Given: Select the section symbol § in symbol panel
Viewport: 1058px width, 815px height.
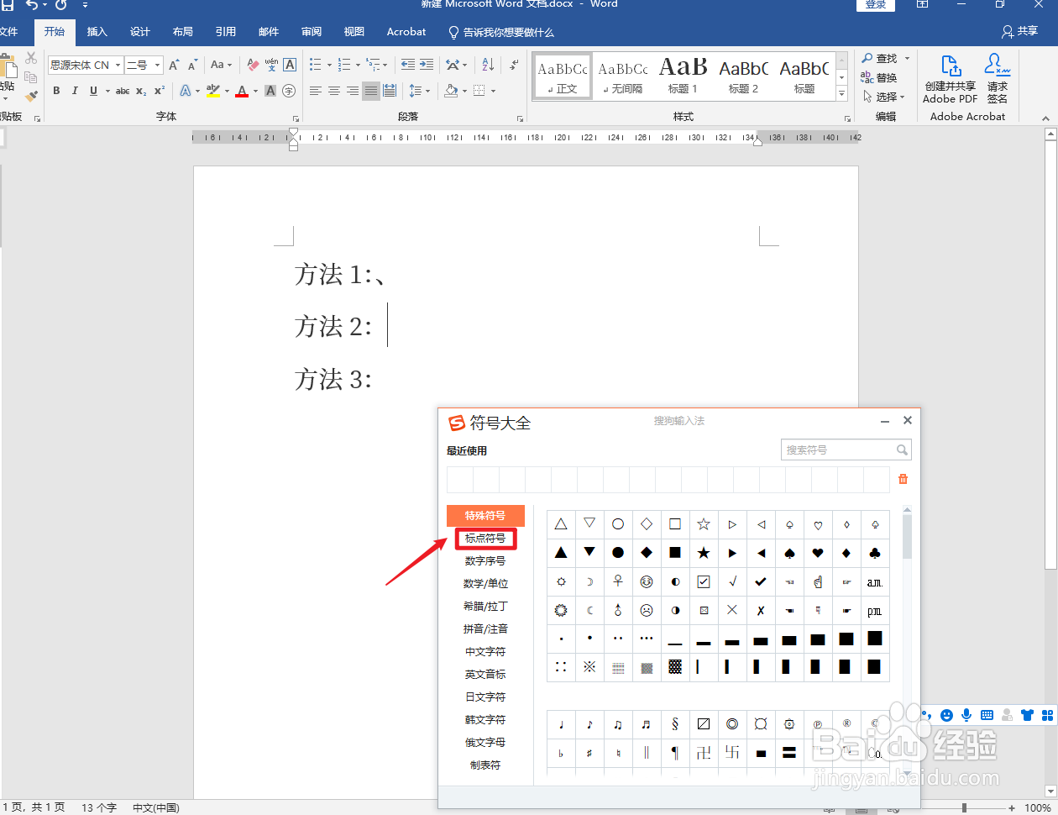Looking at the screenshot, I should 674,723.
